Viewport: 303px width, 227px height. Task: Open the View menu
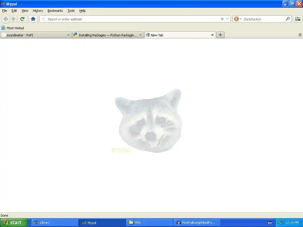pos(25,11)
